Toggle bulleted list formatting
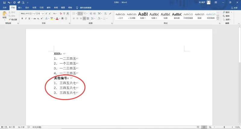 click(x=74, y=13)
